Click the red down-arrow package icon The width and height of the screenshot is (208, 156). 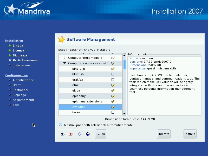coord(71,134)
